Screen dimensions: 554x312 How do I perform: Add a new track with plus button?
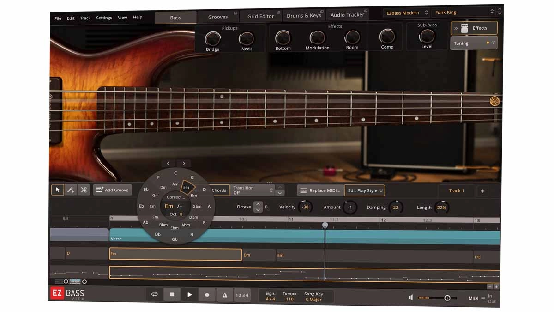click(482, 191)
